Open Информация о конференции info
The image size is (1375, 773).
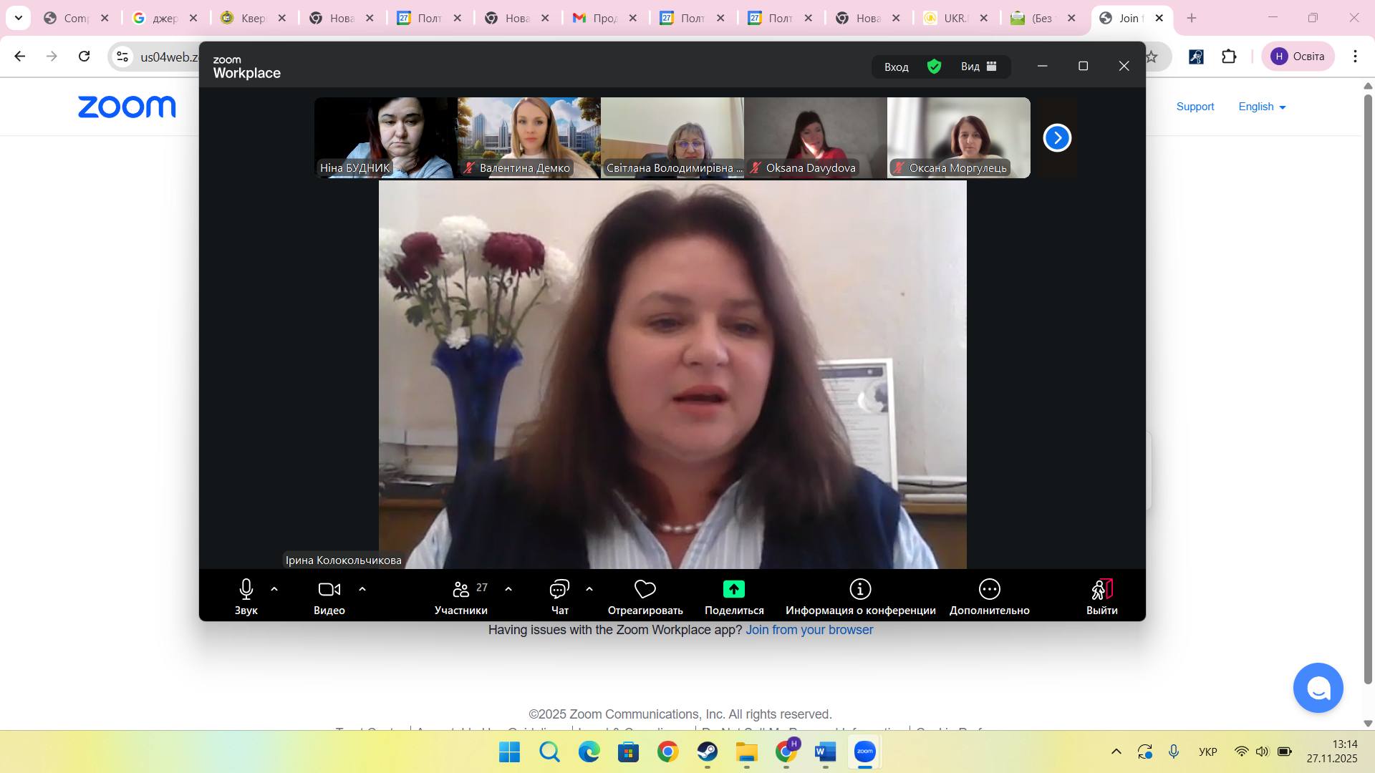(860, 596)
